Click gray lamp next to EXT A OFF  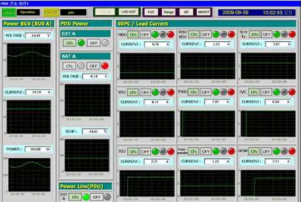point(105,43)
